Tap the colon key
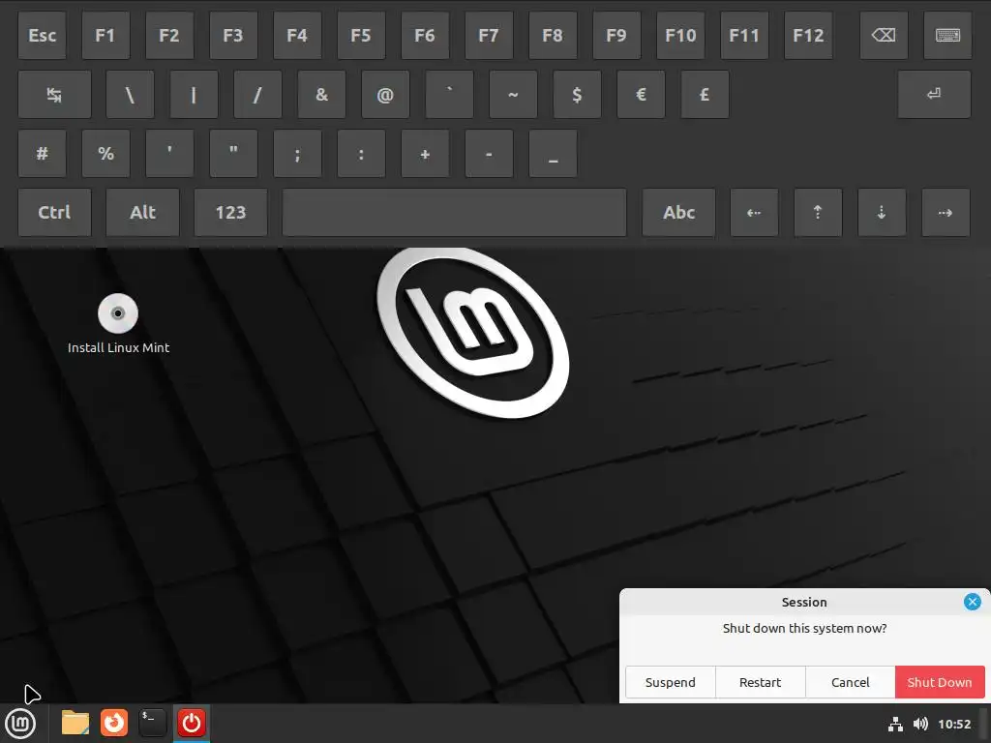The image size is (991, 743). [361, 154]
